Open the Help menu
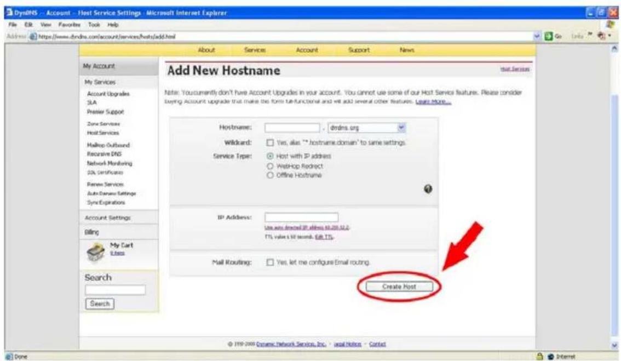The image size is (621, 361). pyautogui.click(x=113, y=25)
